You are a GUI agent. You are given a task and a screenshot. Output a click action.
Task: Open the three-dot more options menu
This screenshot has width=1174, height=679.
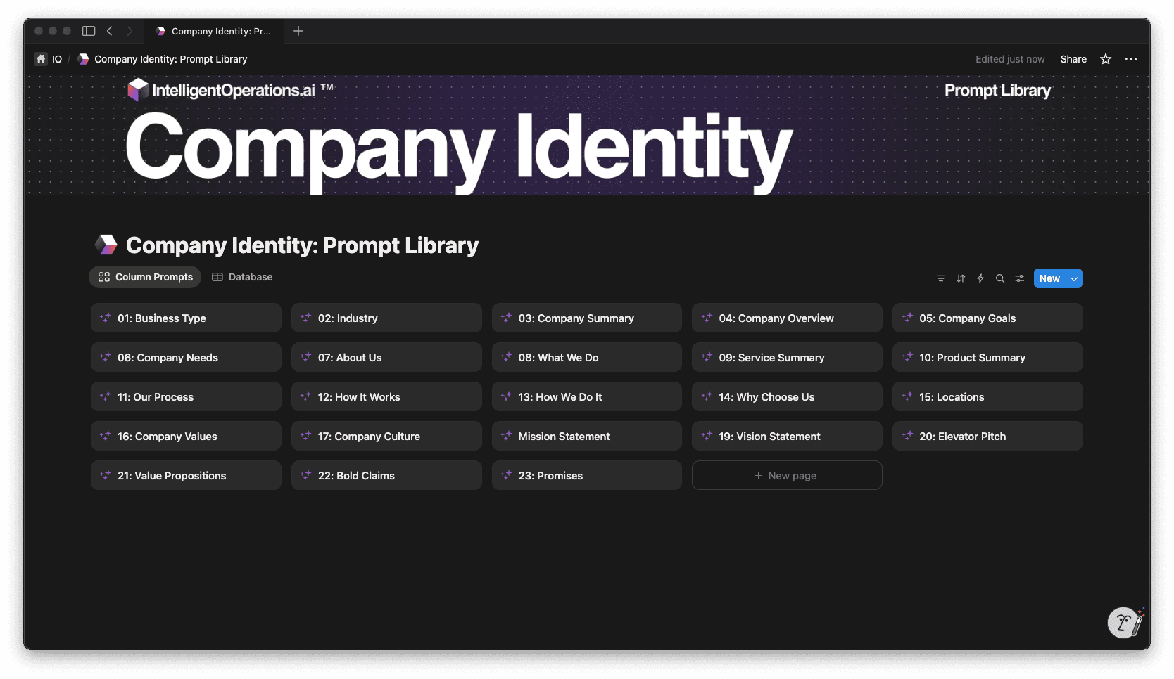tap(1131, 59)
